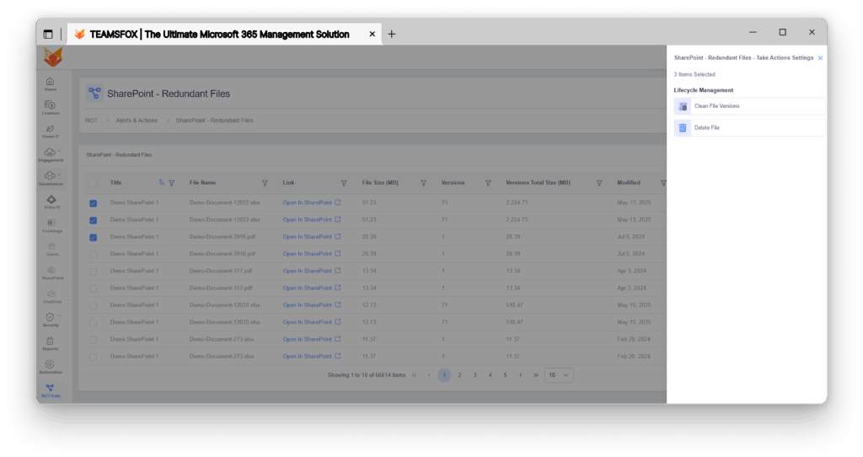This screenshot has height=457, width=863.
Task: Jump to the first page double arrow
Action: pos(415,375)
